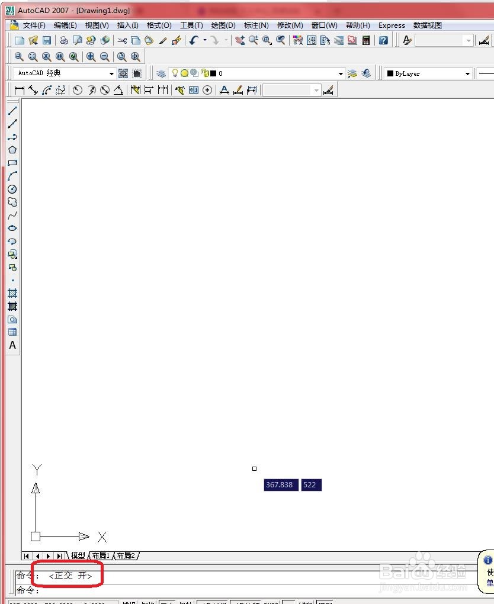494x604 pixels.
Task: Select the Polyline tool
Action: click(x=12, y=137)
